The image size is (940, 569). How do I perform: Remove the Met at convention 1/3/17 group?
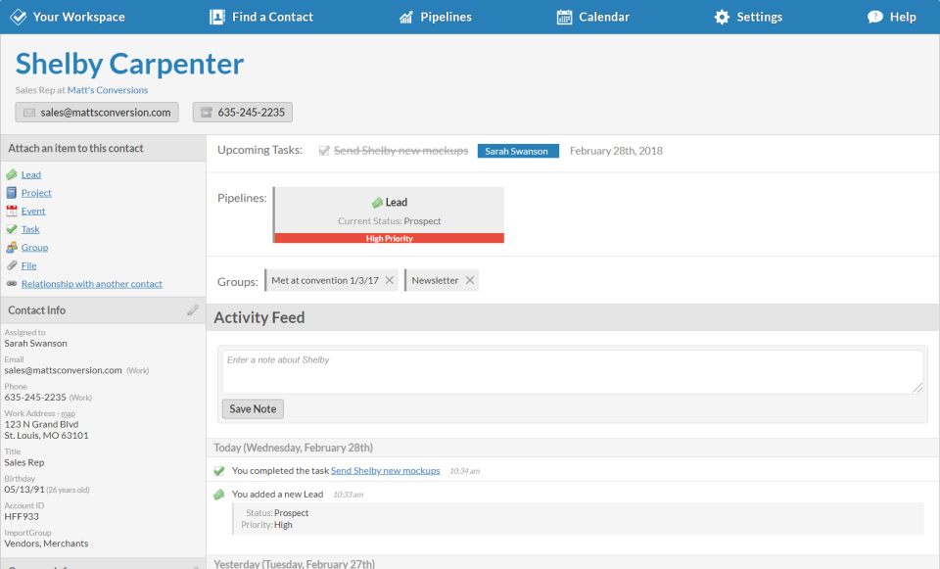click(389, 280)
